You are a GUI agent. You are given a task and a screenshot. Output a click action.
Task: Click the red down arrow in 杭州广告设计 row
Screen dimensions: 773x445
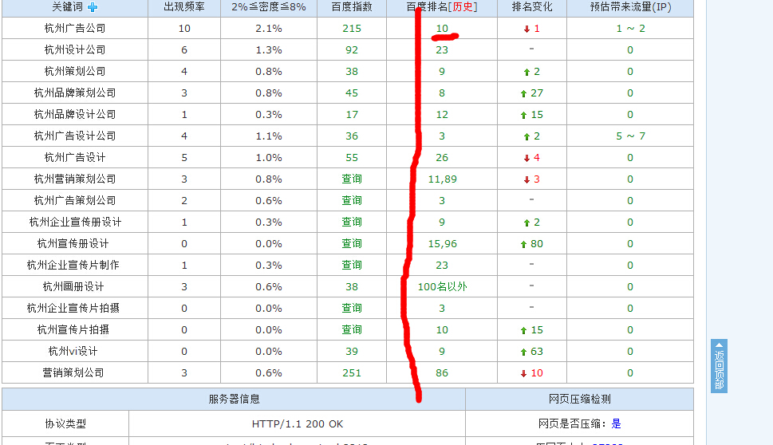coord(526,158)
